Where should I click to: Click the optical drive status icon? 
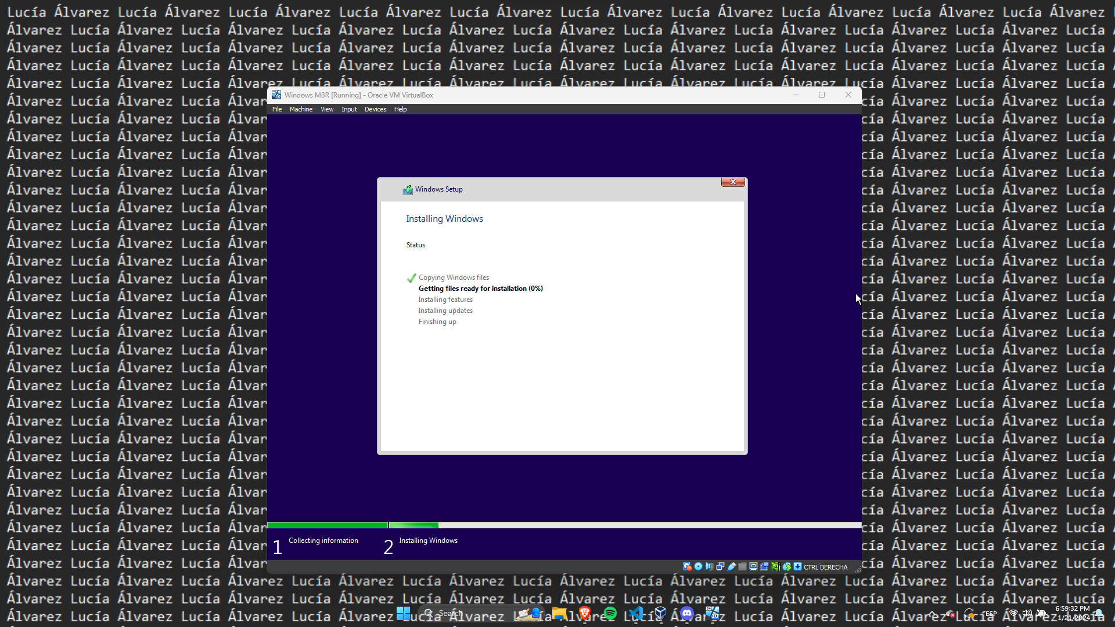698,567
